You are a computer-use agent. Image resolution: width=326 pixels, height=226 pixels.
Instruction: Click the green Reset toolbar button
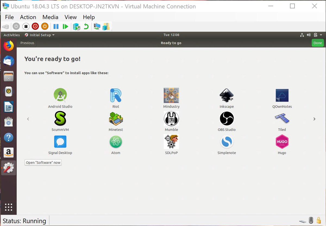(x=65, y=26)
